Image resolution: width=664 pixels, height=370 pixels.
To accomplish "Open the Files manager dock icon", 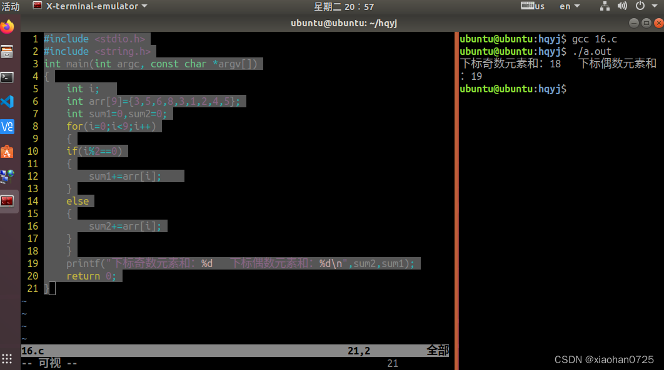I will pyautogui.click(x=8, y=52).
